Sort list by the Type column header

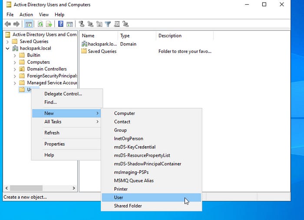(137, 36)
